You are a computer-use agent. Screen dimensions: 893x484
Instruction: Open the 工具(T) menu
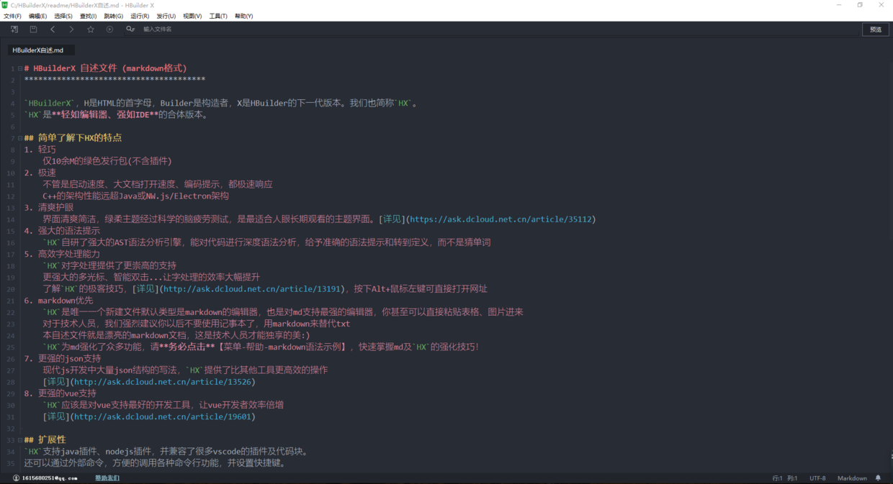click(x=218, y=16)
